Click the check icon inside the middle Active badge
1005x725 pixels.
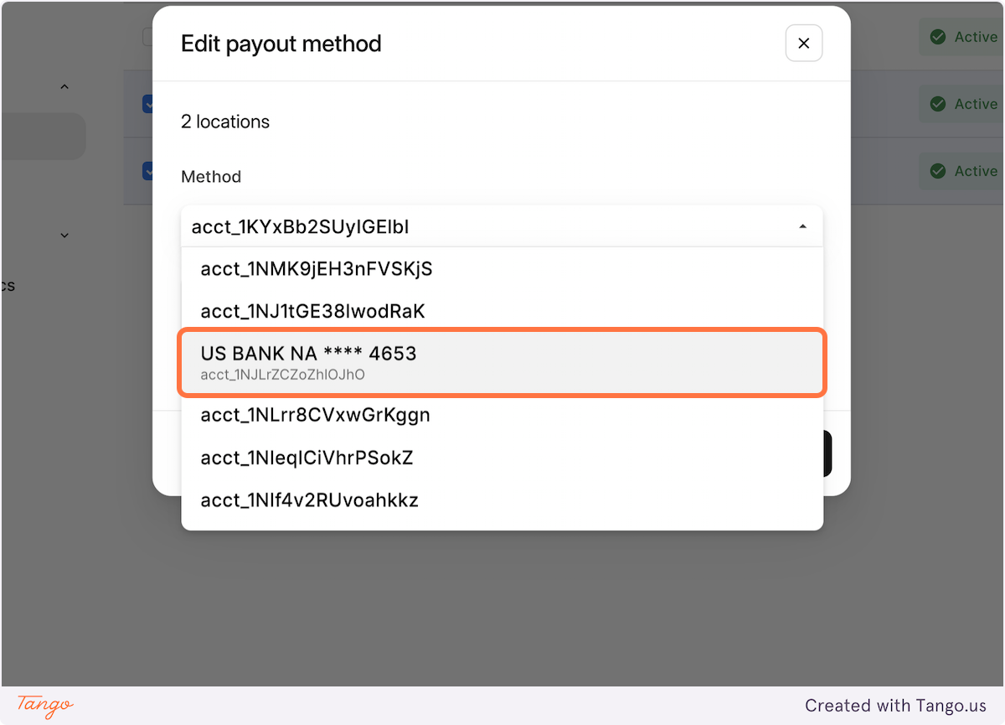tap(938, 104)
